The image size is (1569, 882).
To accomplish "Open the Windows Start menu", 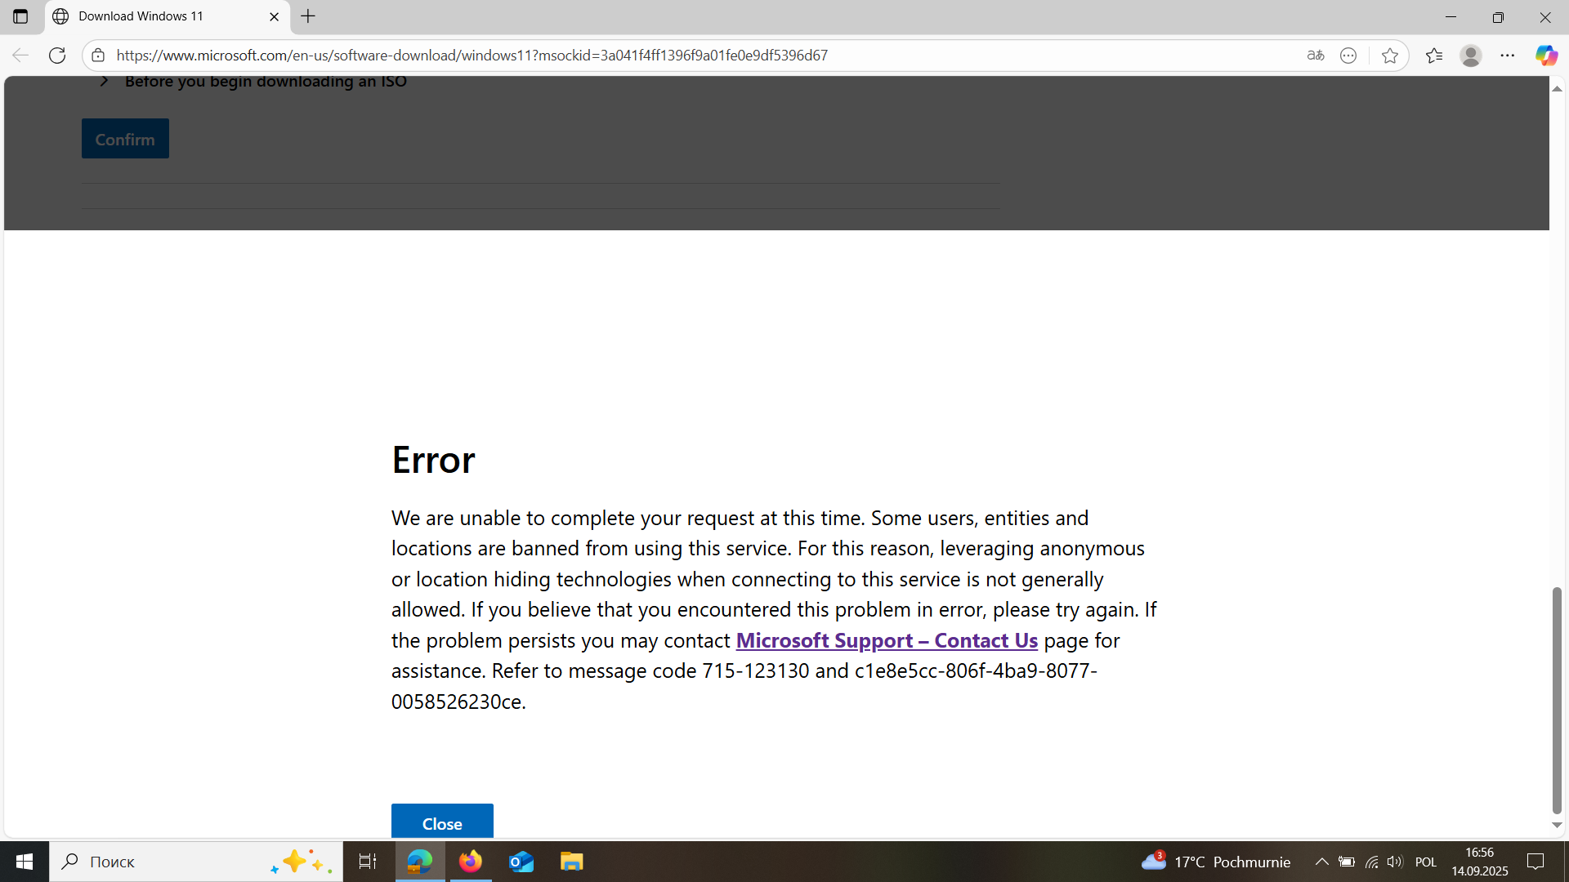I will click(x=25, y=862).
